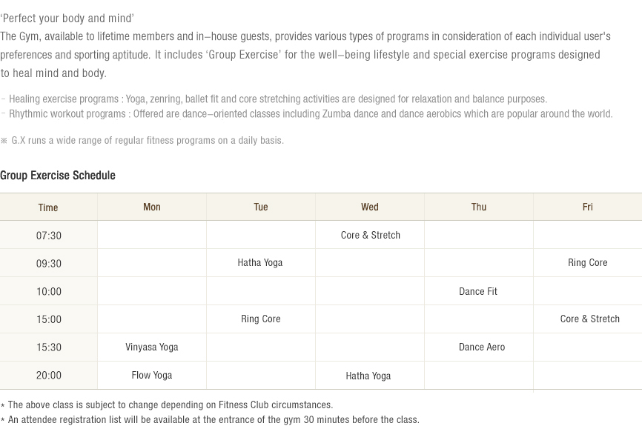
Task: Select the Fri column header
Action: 588,207
